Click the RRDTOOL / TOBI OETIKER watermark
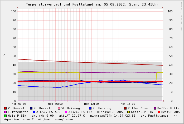Image resolution: width=184 pixels, height=124 pixels. click(x=181, y=16)
